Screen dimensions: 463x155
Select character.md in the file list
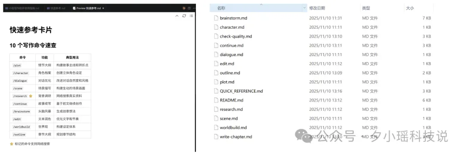[232, 27]
